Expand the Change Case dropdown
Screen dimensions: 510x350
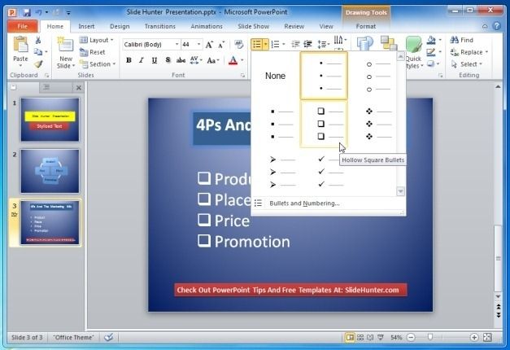coord(213,60)
